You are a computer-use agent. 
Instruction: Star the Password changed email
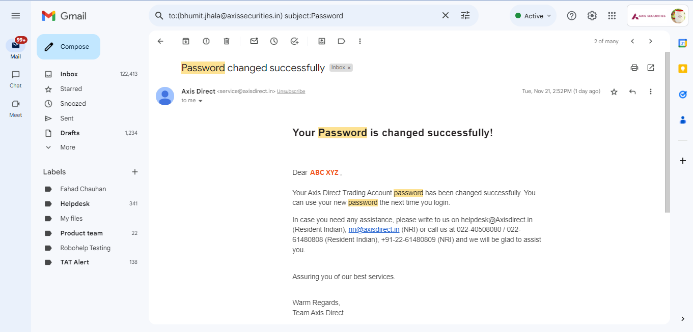pos(614,92)
